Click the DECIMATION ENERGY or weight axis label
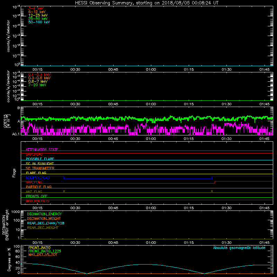Screen dimensions: 277x277 (5, 225)
